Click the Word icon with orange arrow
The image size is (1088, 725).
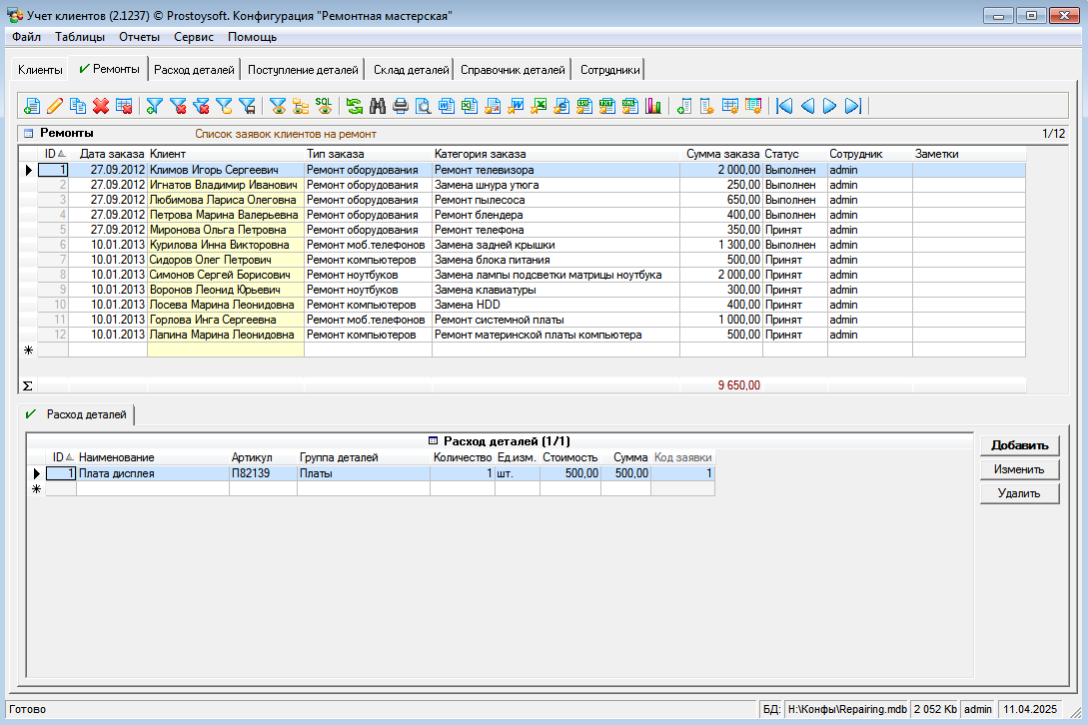516,106
